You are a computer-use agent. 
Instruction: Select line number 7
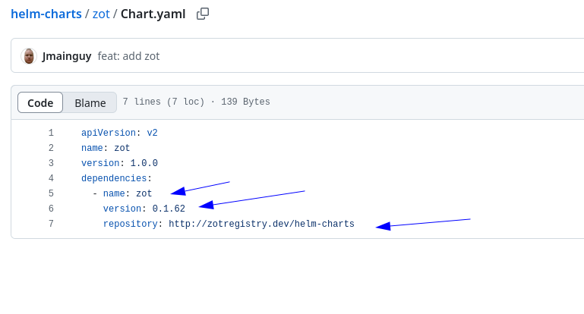pos(51,224)
